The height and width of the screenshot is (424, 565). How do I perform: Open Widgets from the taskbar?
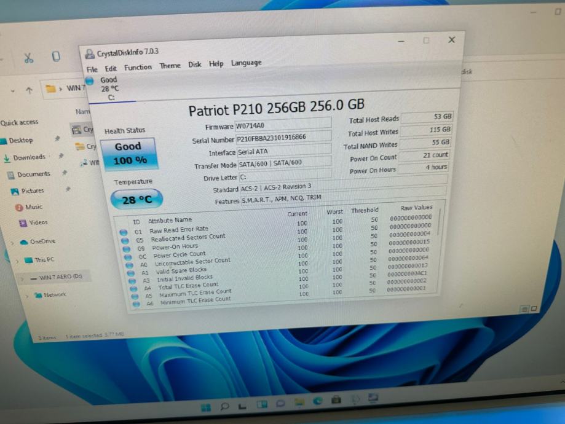262,404
